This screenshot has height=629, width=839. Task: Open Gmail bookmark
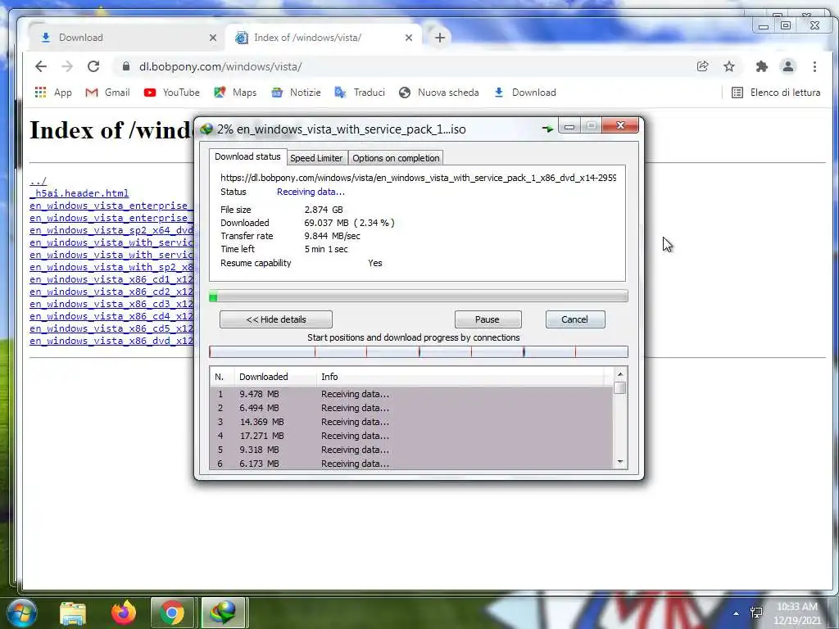coord(107,93)
